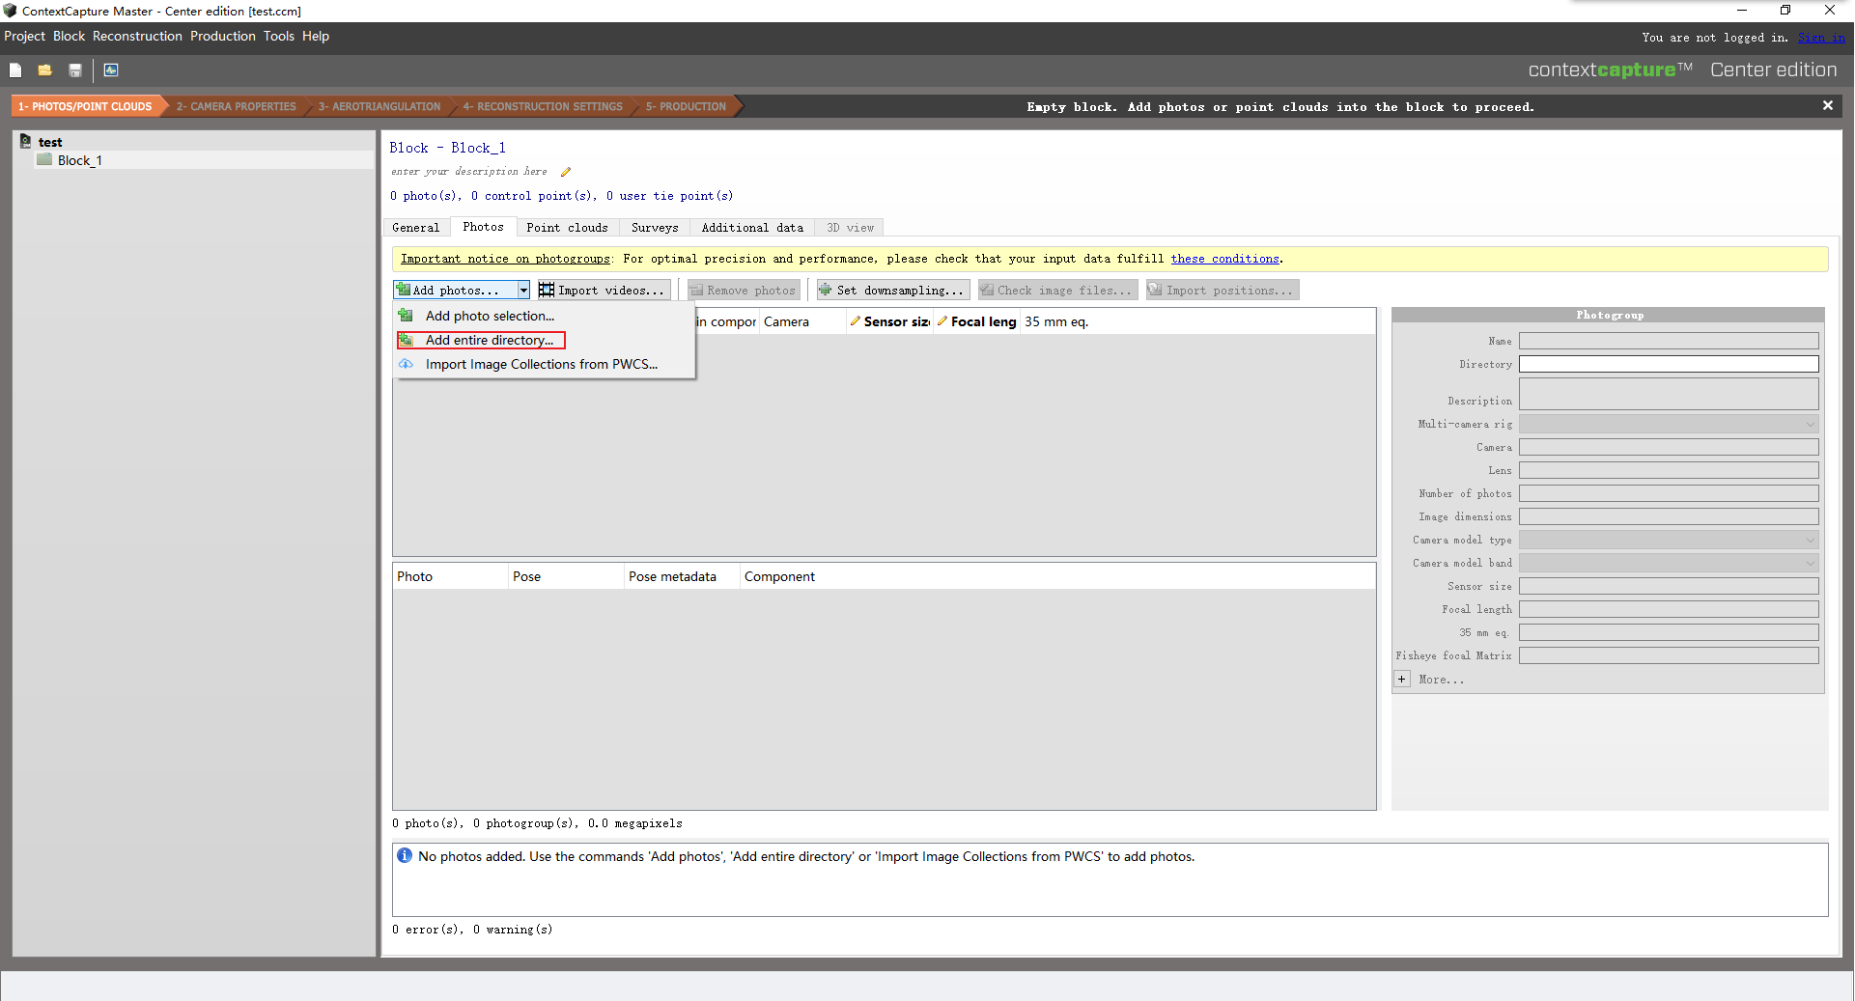Open the Help menu

(316, 36)
